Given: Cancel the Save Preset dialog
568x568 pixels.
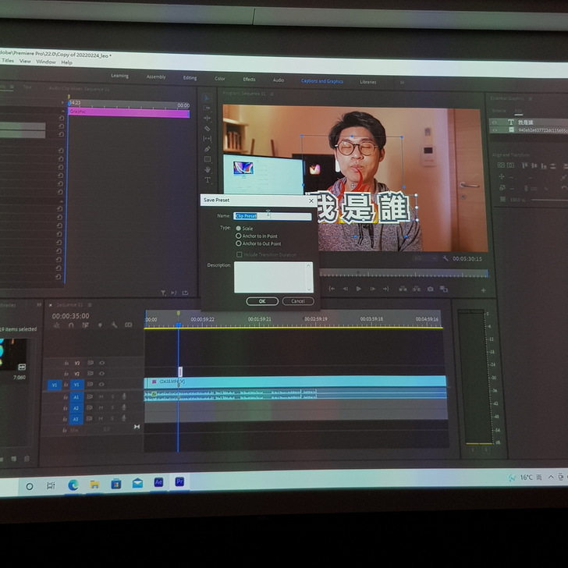Looking at the screenshot, I should coord(298,301).
